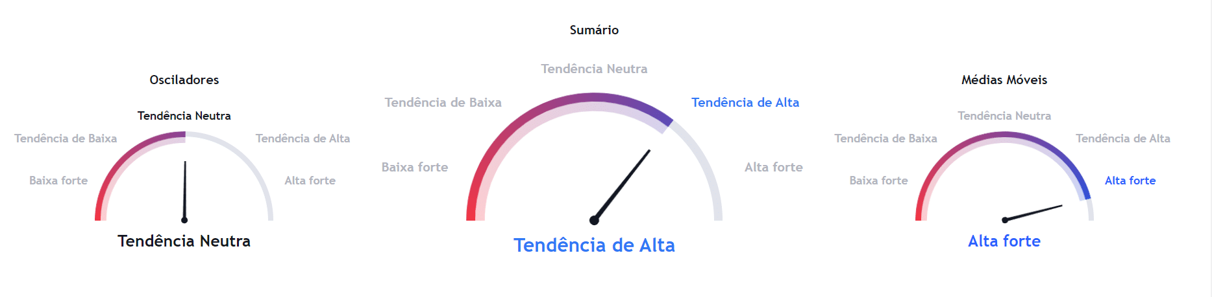Image resolution: width=1212 pixels, height=297 pixels.
Task: Click highlighted Alta forte label beside Médias Móveis gauge
Action: pyautogui.click(x=1130, y=181)
